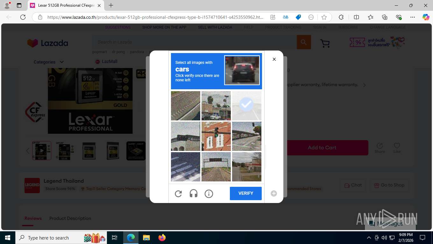Viewport: 433px width, 244px height.
Task: Open Copilot sidebar icon
Action: click(426, 17)
